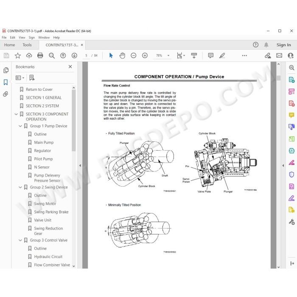Open the bookmark options dropdown menu
The height and width of the screenshot is (297, 297).
coord(20,78)
